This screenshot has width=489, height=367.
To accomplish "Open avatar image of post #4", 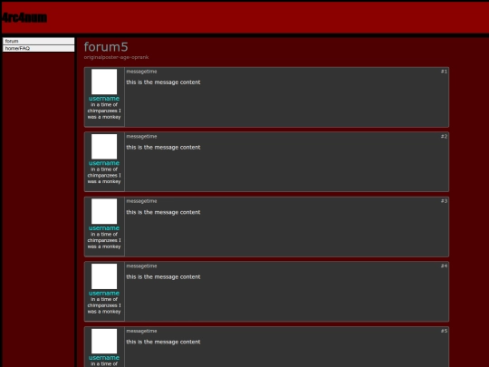I will click(x=104, y=276).
